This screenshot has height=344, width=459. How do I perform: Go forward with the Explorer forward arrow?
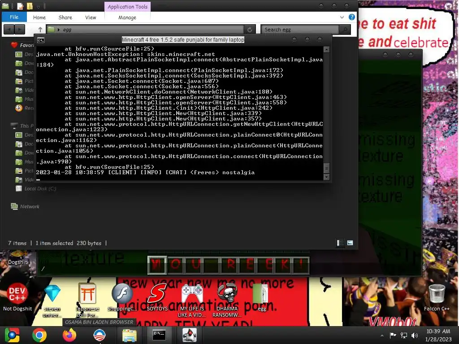[20, 30]
